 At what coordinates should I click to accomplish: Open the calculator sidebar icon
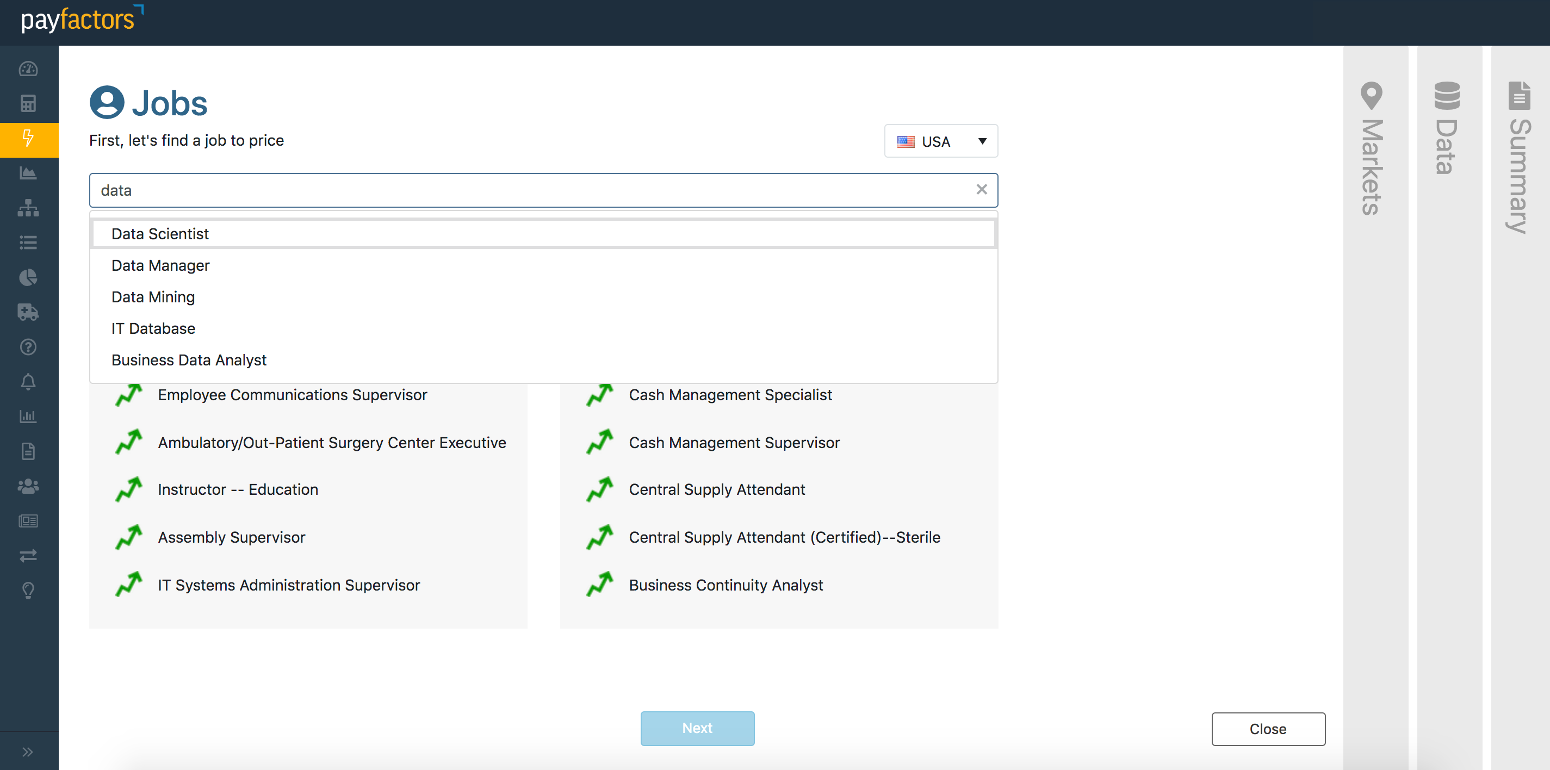point(28,103)
